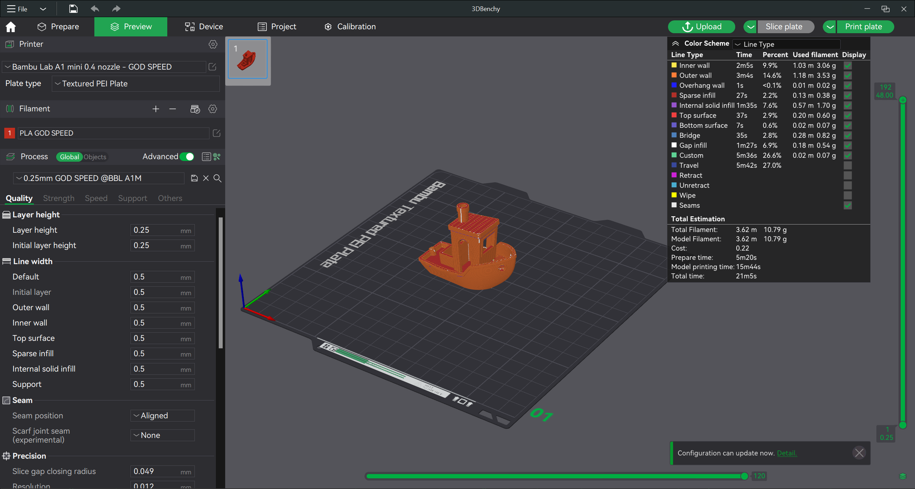Search process settings with magnifier icon
This screenshot has height=489, width=915.
217,178
